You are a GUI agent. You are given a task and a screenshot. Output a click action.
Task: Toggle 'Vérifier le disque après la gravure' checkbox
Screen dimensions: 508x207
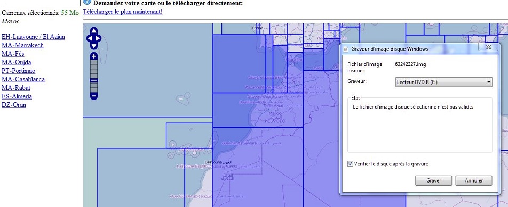pyautogui.click(x=350, y=164)
